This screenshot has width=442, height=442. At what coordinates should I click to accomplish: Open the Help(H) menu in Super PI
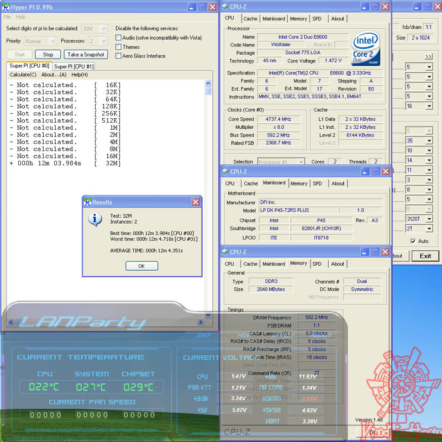tap(80, 75)
